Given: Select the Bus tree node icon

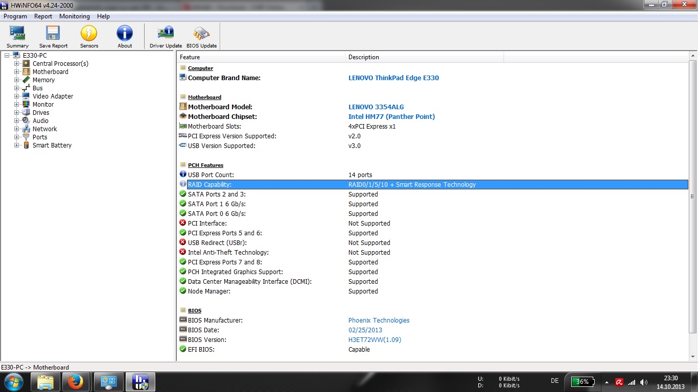Looking at the screenshot, I should click(x=26, y=88).
